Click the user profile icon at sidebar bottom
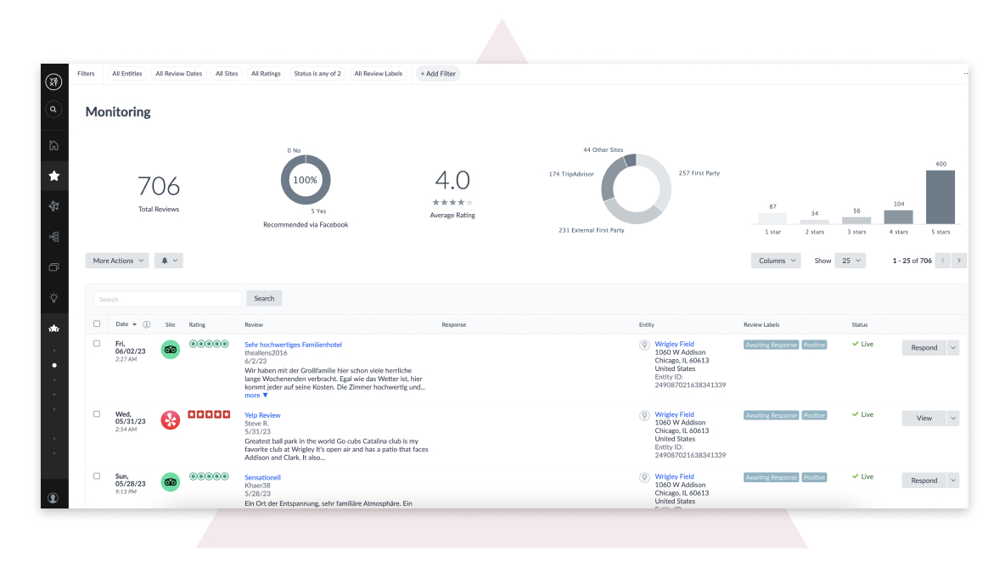Screen dimensions: 1005x573 (x=53, y=496)
